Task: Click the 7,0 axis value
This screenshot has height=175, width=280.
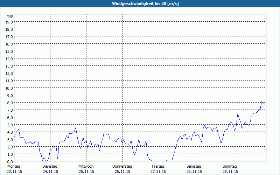Action: click(x=10, y=110)
